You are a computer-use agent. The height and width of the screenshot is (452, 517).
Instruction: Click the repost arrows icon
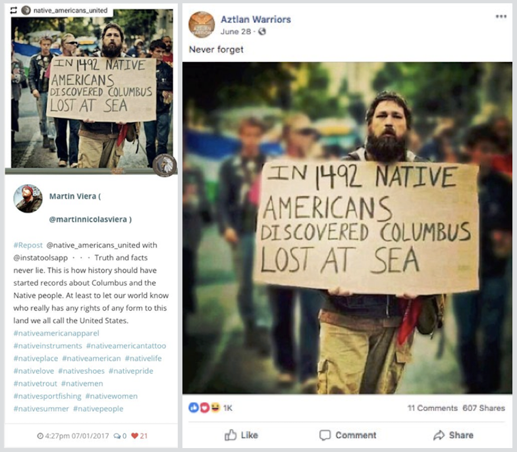pos(14,11)
